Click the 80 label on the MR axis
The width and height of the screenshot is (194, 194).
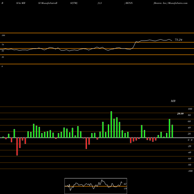189,115
